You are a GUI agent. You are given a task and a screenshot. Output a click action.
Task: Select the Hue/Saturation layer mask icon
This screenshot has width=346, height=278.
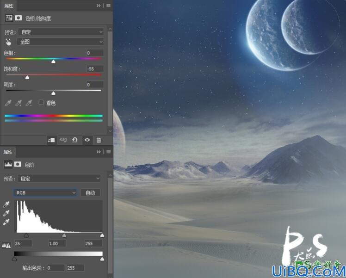[19, 18]
